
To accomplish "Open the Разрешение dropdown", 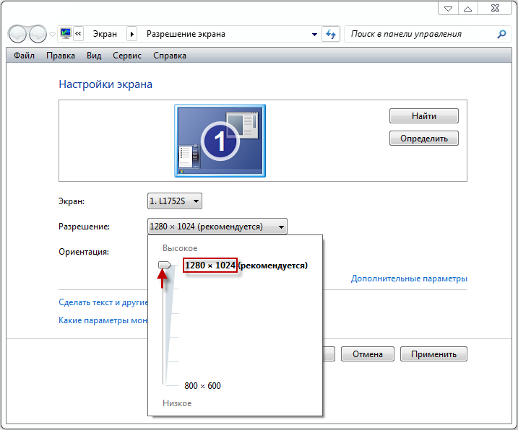I will point(217,227).
